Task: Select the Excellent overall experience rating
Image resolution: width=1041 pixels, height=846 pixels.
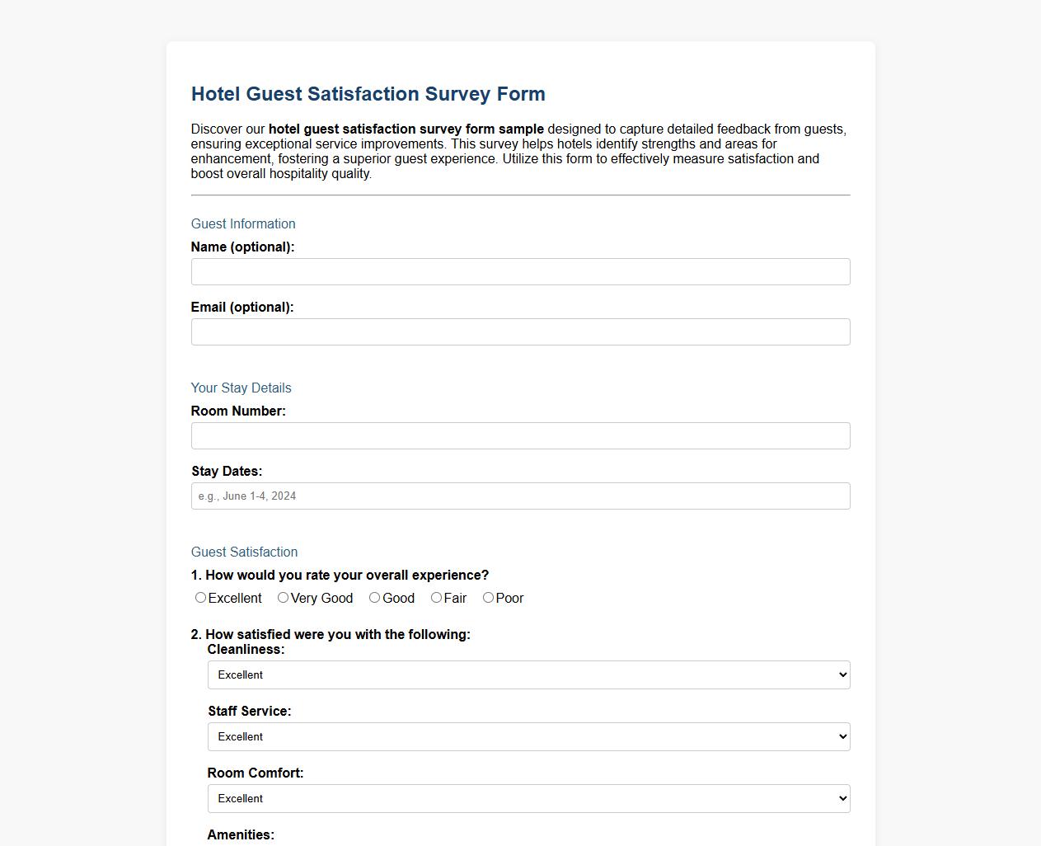Action: [200, 597]
